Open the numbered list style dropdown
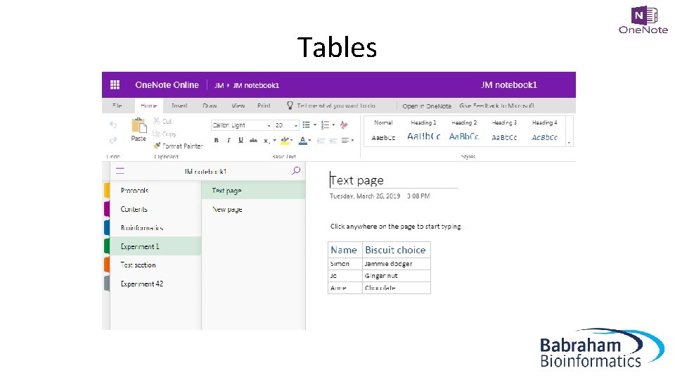The image size is (675, 380). [333, 125]
